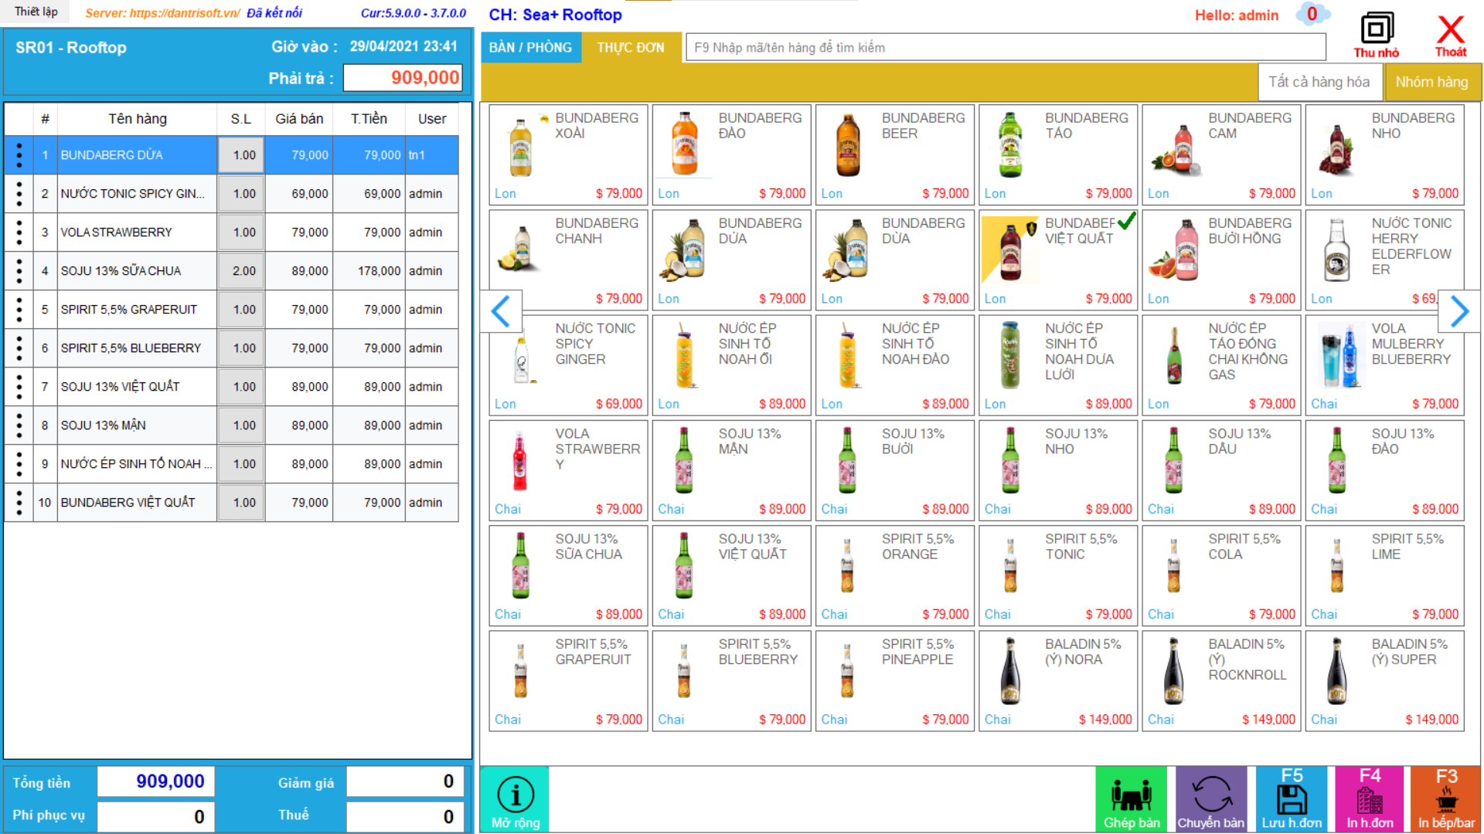Select the checked BUNDABERG VIỆT QUẤT product
The width and height of the screenshot is (1484, 834).
[1058, 260]
